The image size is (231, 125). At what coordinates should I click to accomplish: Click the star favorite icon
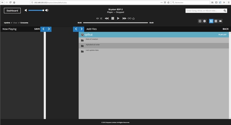(133, 19)
